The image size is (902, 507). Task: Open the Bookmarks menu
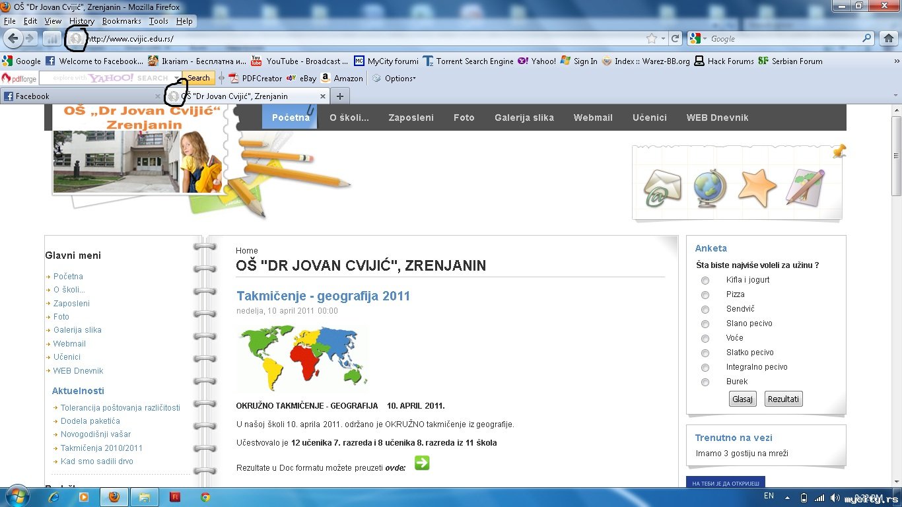121,21
